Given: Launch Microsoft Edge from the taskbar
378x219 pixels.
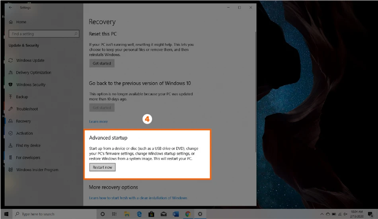Looking at the screenshot, I should 139,214.
